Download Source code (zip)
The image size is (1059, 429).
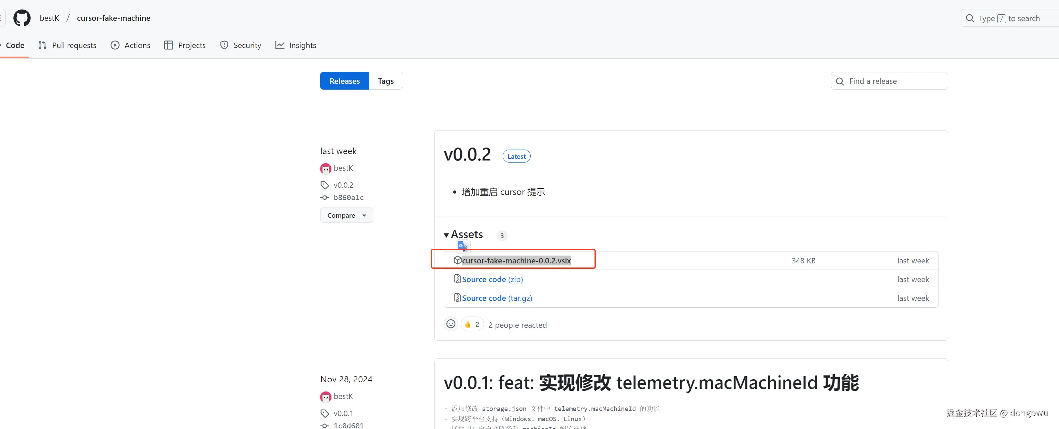click(492, 279)
